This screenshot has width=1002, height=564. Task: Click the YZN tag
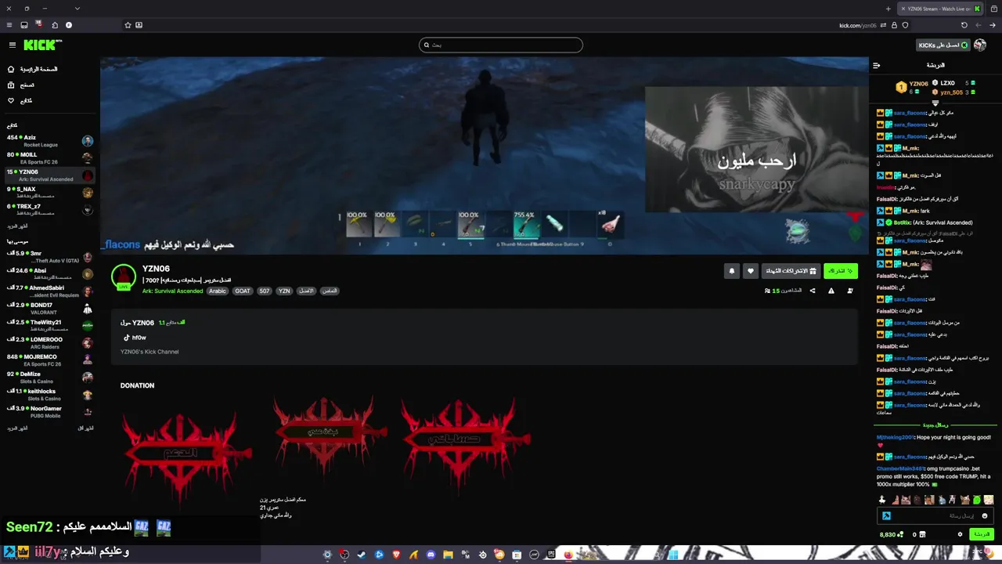284,291
